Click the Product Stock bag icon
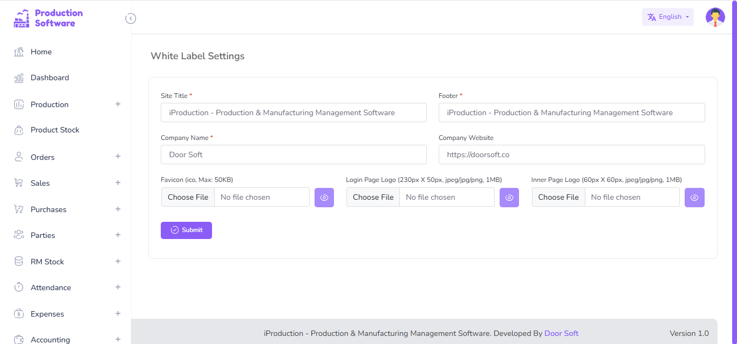 tap(19, 130)
